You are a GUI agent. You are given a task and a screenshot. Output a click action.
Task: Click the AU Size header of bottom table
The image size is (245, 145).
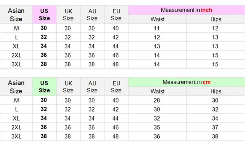coord(92,87)
